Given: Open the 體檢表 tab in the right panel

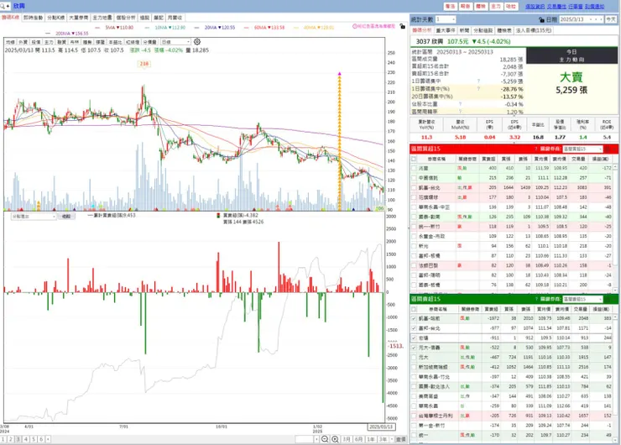Looking at the screenshot, I should point(504,30).
